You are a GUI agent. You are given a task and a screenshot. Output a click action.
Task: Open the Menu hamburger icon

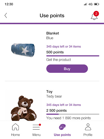pyautogui.click(x=37, y=127)
